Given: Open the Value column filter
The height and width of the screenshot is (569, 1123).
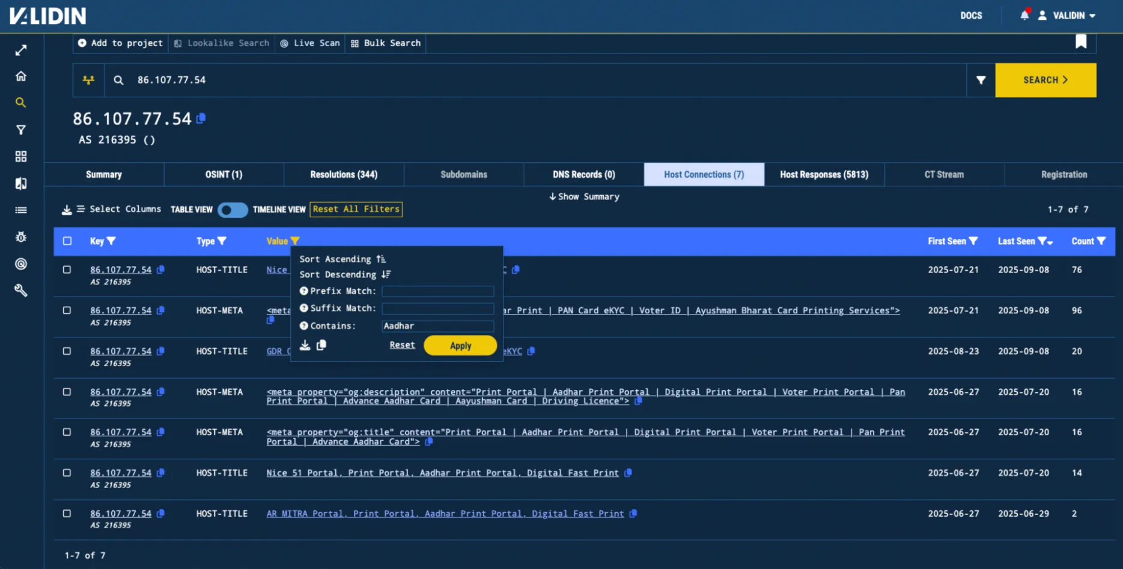Looking at the screenshot, I should coord(295,241).
